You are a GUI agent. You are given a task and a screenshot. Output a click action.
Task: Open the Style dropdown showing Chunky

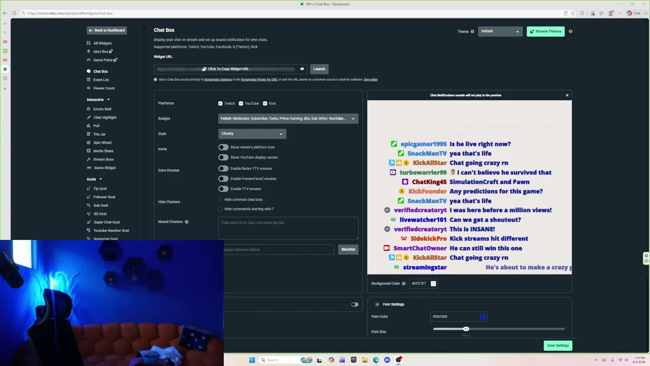[x=252, y=134]
